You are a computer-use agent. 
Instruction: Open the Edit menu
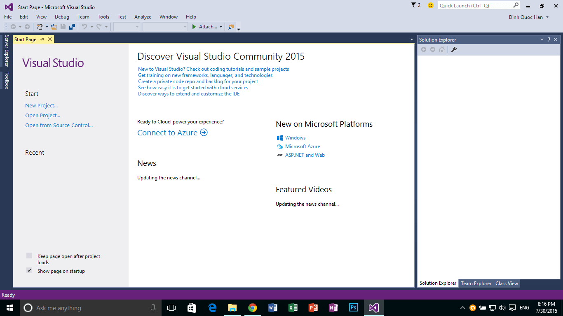(24, 17)
